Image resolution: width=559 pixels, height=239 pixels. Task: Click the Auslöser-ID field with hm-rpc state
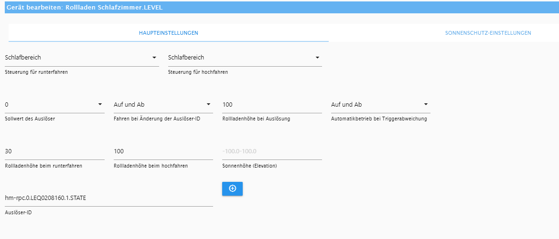point(109,198)
